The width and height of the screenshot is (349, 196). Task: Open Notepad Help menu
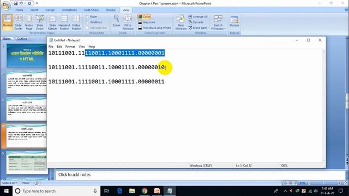(92, 47)
